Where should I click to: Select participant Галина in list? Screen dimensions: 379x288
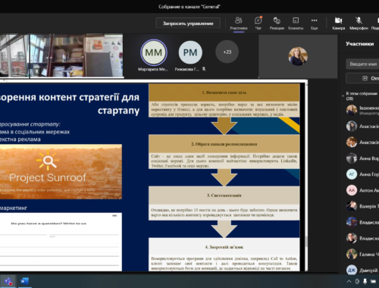point(362,254)
